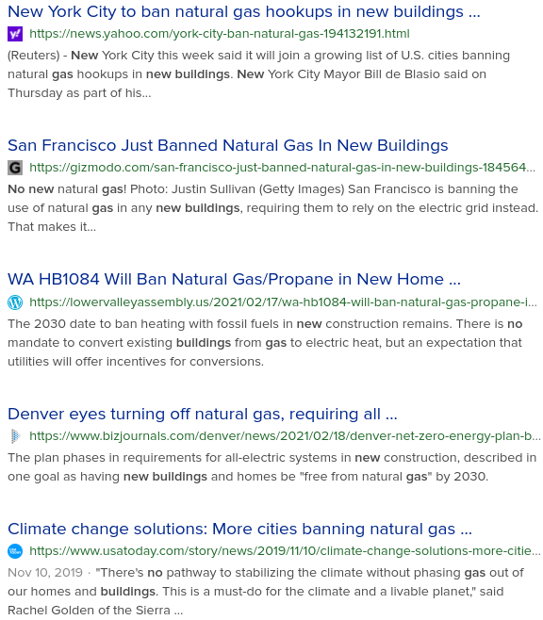Click the 2030 fossil fuel ban snippet text
Image resolution: width=543 pixels, height=620 pixels.
[265, 343]
